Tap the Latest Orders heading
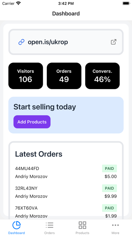The image size is (132, 235). pos(39,154)
